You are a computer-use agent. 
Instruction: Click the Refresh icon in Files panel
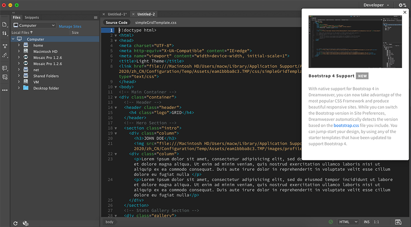point(16,224)
